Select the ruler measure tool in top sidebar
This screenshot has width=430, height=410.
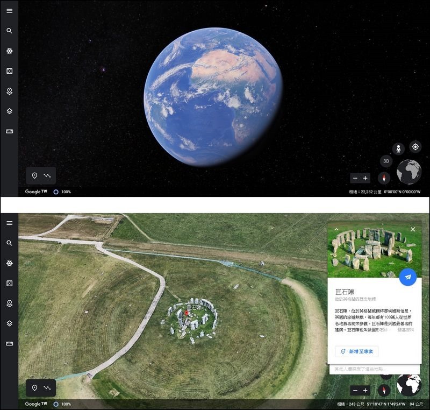9,131
